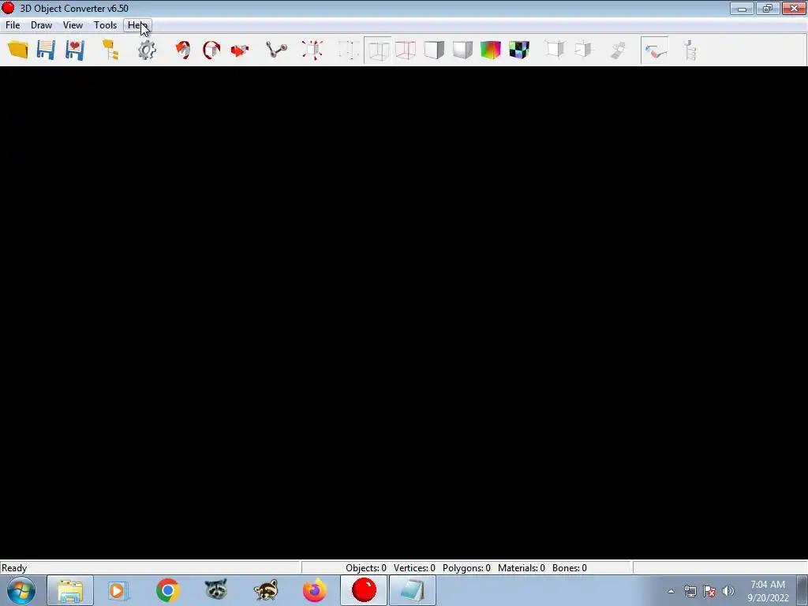The height and width of the screenshot is (606, 808).
Task: Click the Objects: 0 status entry
Action: pos(366,568)
